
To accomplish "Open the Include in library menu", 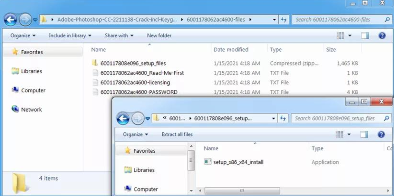I will (70, 36).
